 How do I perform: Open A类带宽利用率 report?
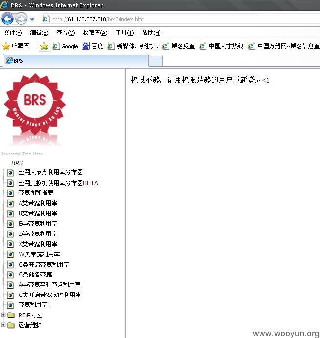[38, 203]
